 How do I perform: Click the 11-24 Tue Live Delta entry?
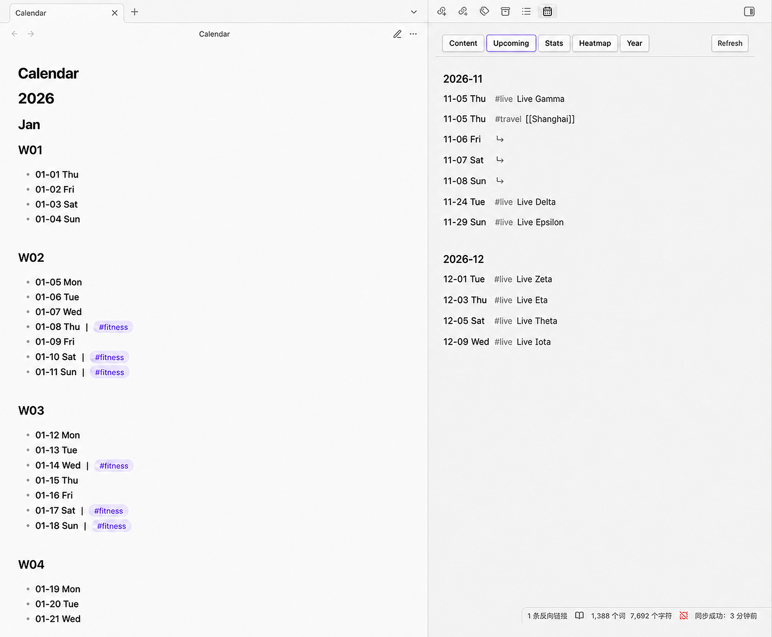pos(499,202)
